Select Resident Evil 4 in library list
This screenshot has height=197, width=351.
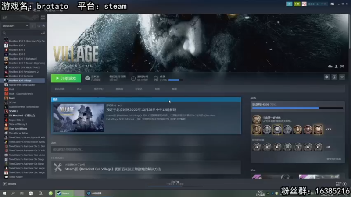17,46
